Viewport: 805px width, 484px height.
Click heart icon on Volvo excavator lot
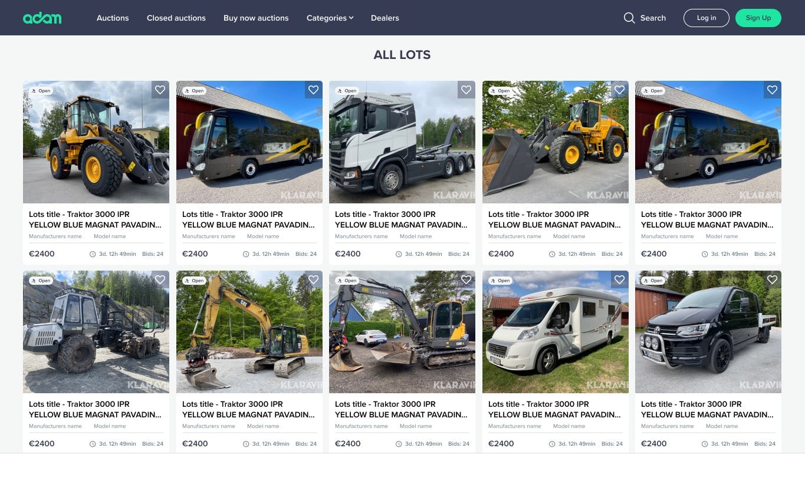click(466, 279)
